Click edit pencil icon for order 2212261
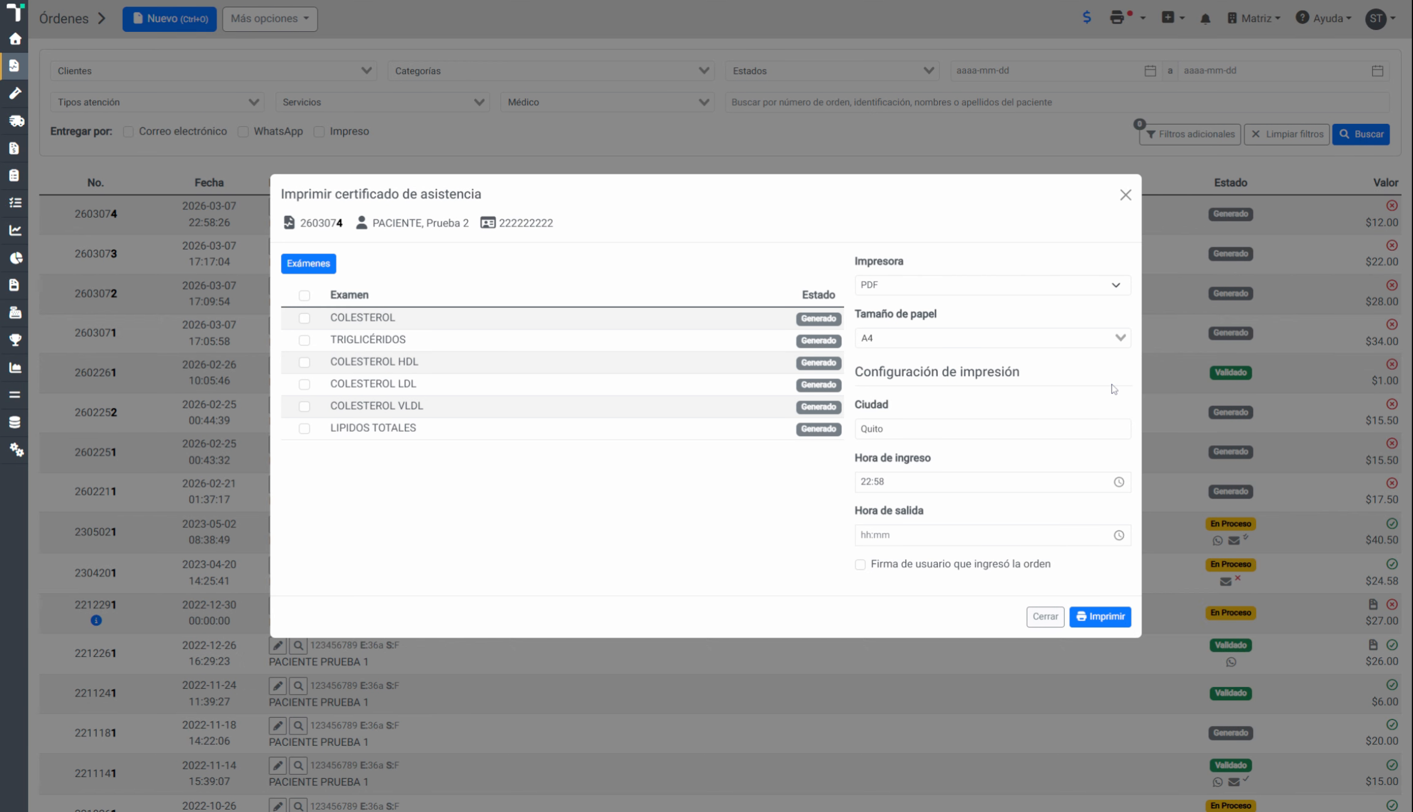The width and height of the screenshot is (1413, 812). pyautogui.click(x=277, y=645)
